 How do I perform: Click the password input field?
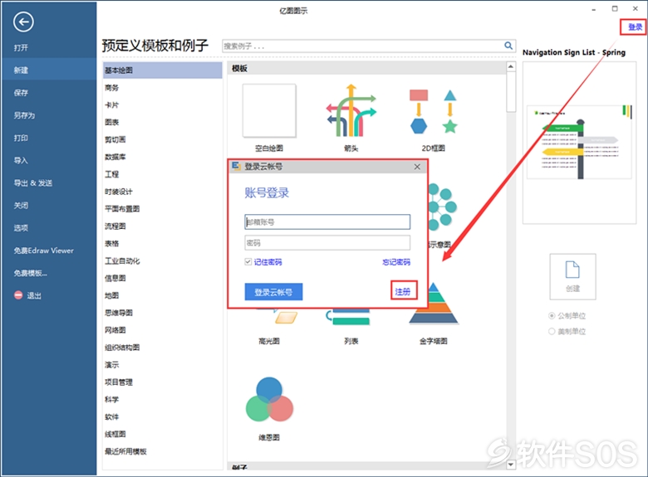pyautogui.click(x=327, y=242)
